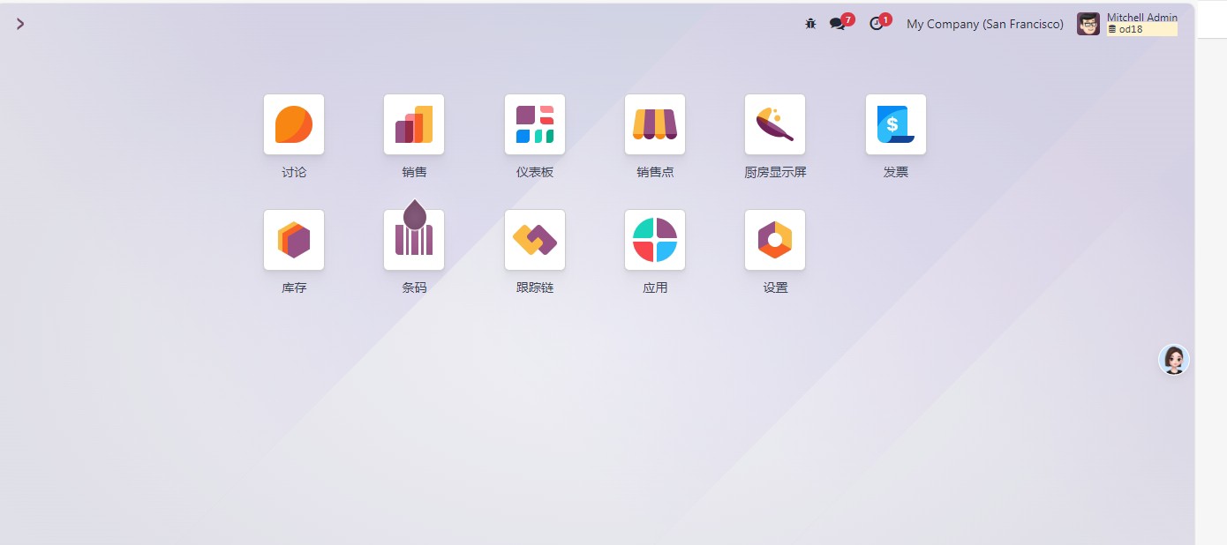The height and width of the screenshot is (545, 1227).
Task: Click the 条码 label text
Action: (414, 287)
